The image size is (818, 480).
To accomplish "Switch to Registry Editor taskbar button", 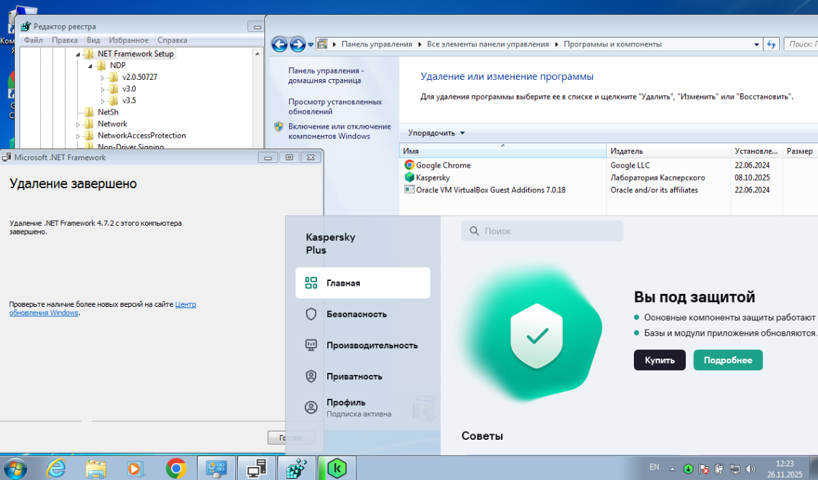I will pyautogui.click(x=297, y=468).
